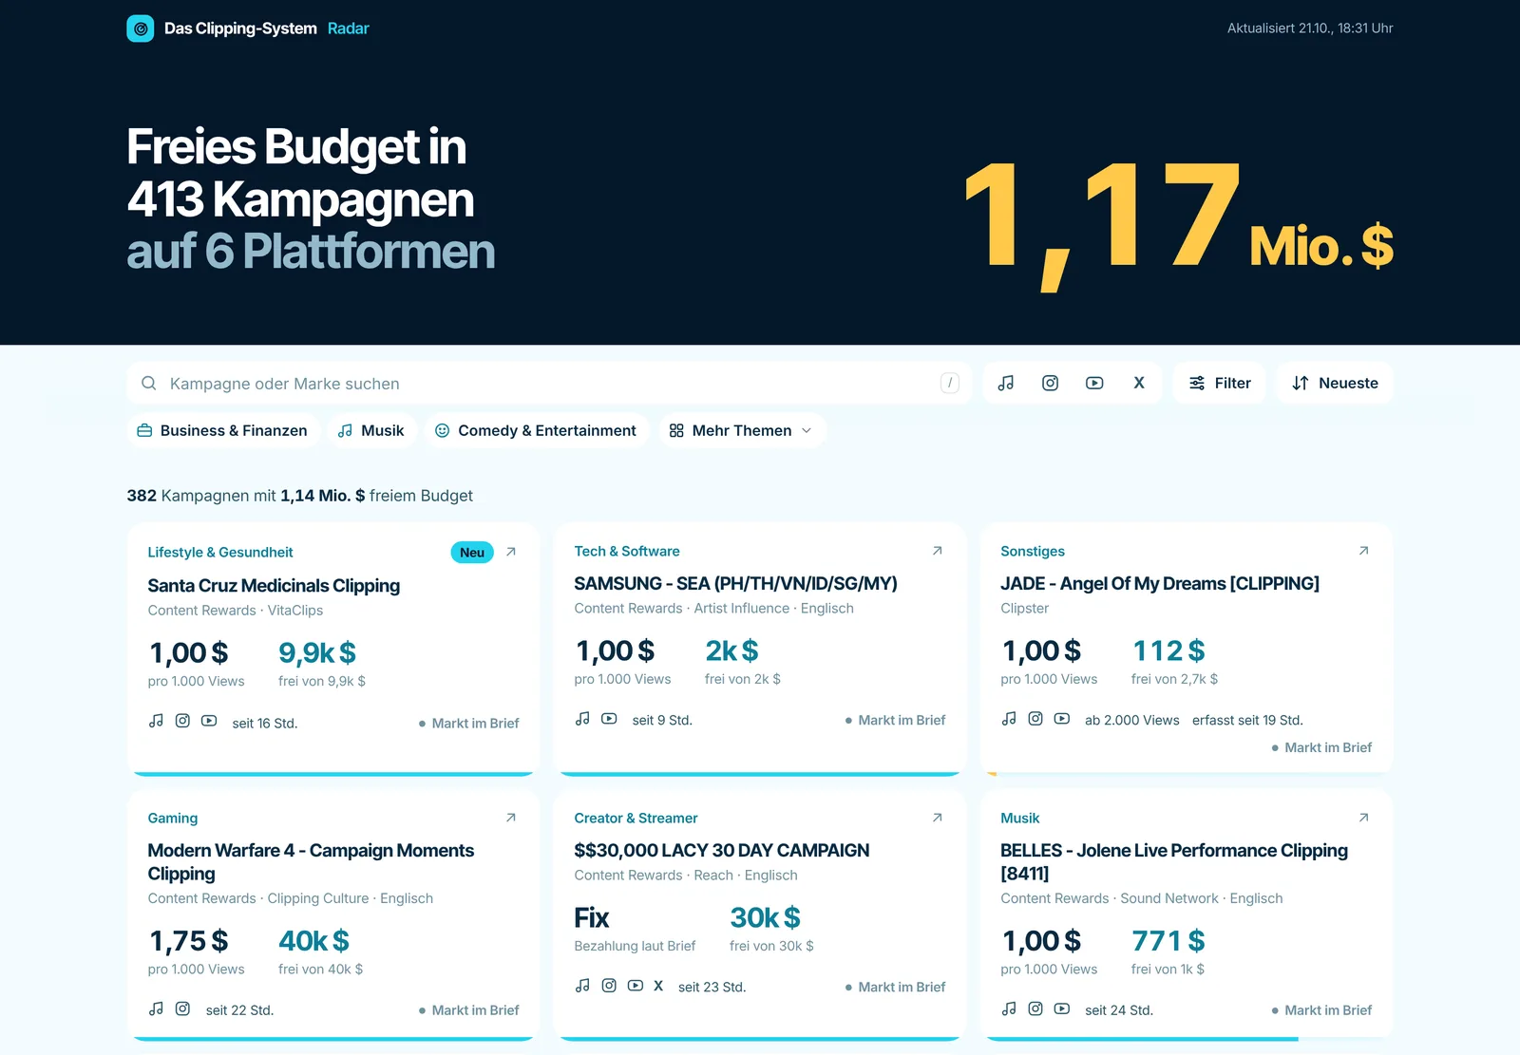Open SAMSUNG - SEA campaign arrow icon

tap(938, 551)
